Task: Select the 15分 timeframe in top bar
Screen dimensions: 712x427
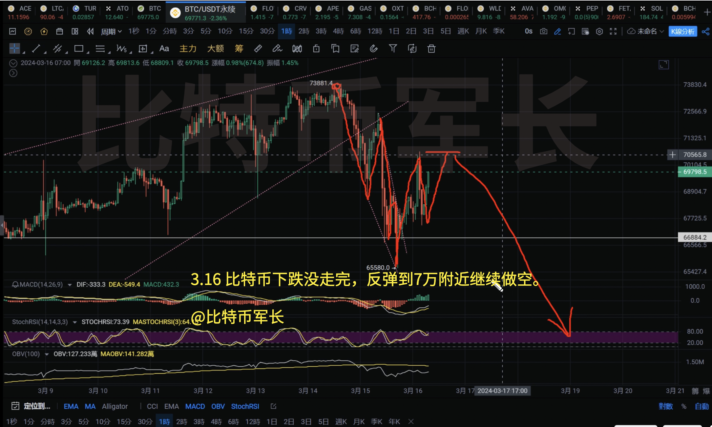Action: [246, 31]
